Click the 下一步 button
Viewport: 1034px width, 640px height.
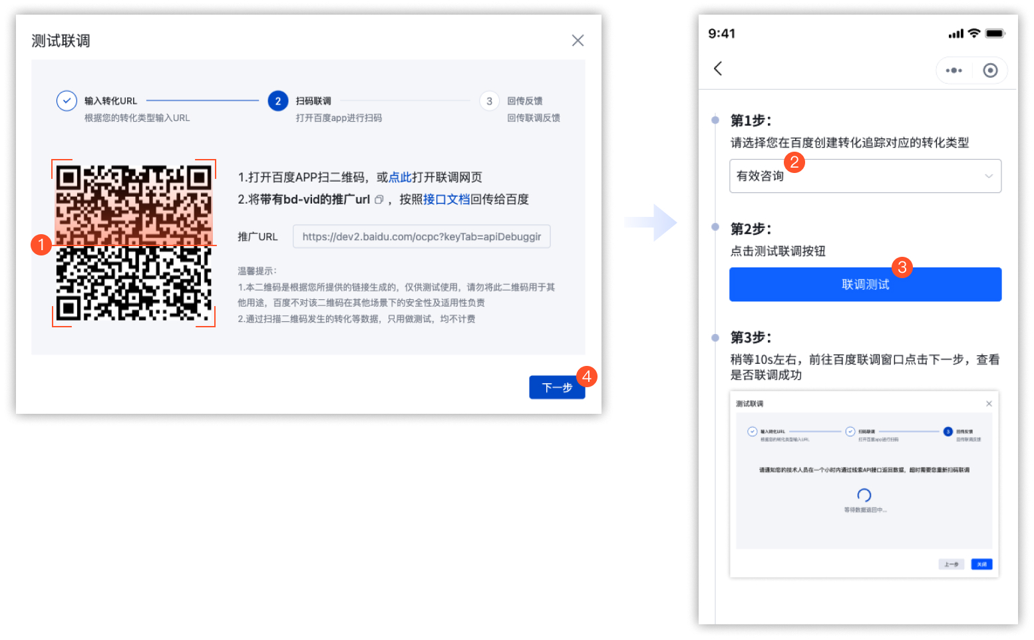[557, 387]
